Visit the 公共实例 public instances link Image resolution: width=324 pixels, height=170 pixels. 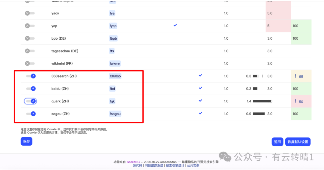point(193,165)
